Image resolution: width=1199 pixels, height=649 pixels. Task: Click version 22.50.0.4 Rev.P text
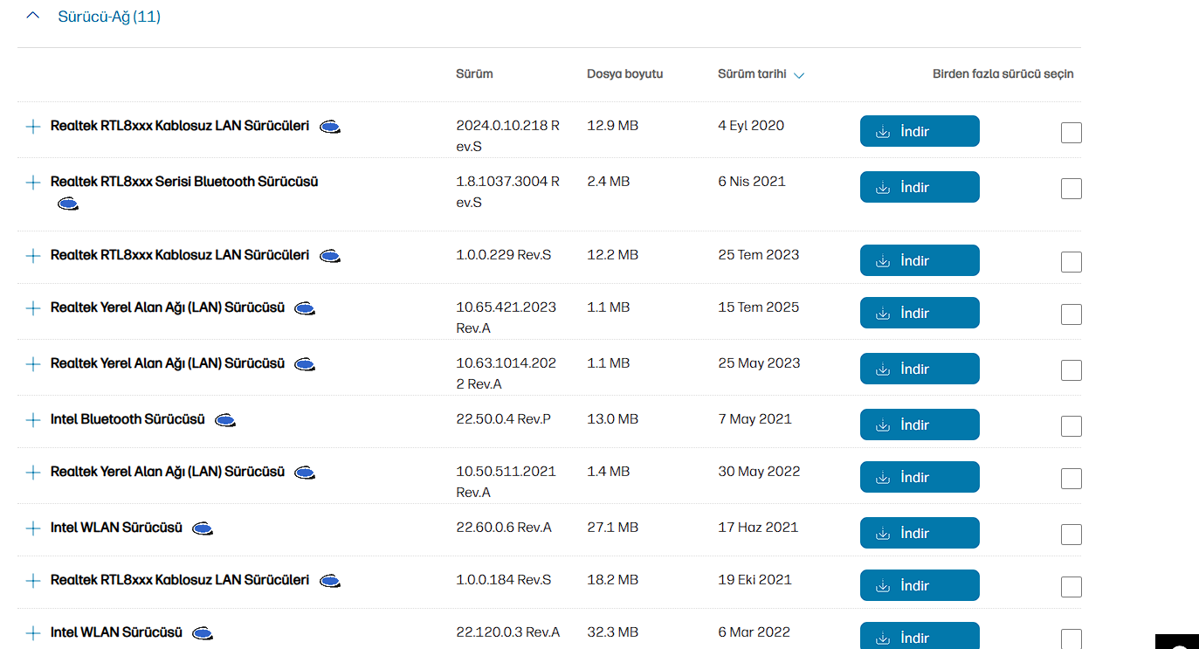pyautogui.click(x=503, y=419)
